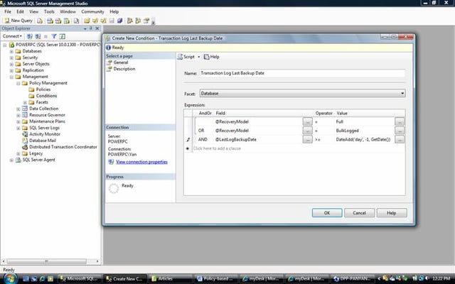Image resolution: width=455 pixels, height=284 pixels.
Task: Click the Analysis Services XMLA Query toolbar icon
Action: pos(67,21)
